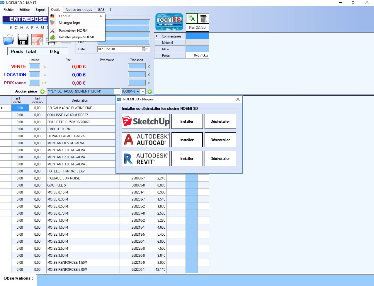
Task: Click the 'Plan 2D/3D' button
Action: point(198,28)
